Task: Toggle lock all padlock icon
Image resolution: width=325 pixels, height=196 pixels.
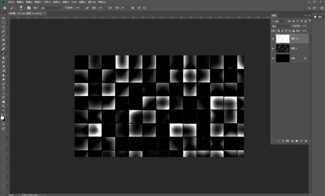Action: coord(294,31)
